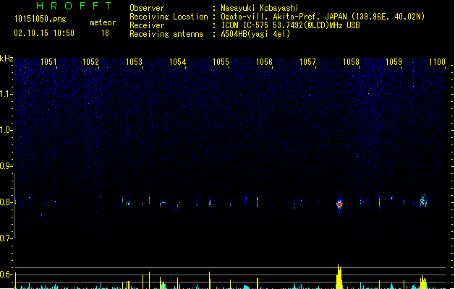Click the 1051 time marker
Image resolution: width=455 pixels, height=289 pixels.
pos(48,62)
